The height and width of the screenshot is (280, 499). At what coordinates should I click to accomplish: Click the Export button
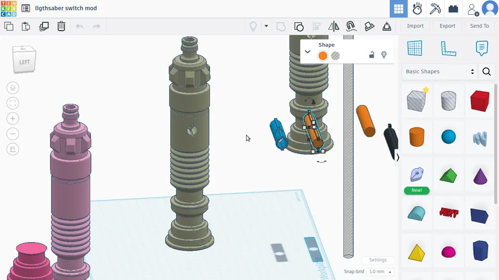[447, 26]
